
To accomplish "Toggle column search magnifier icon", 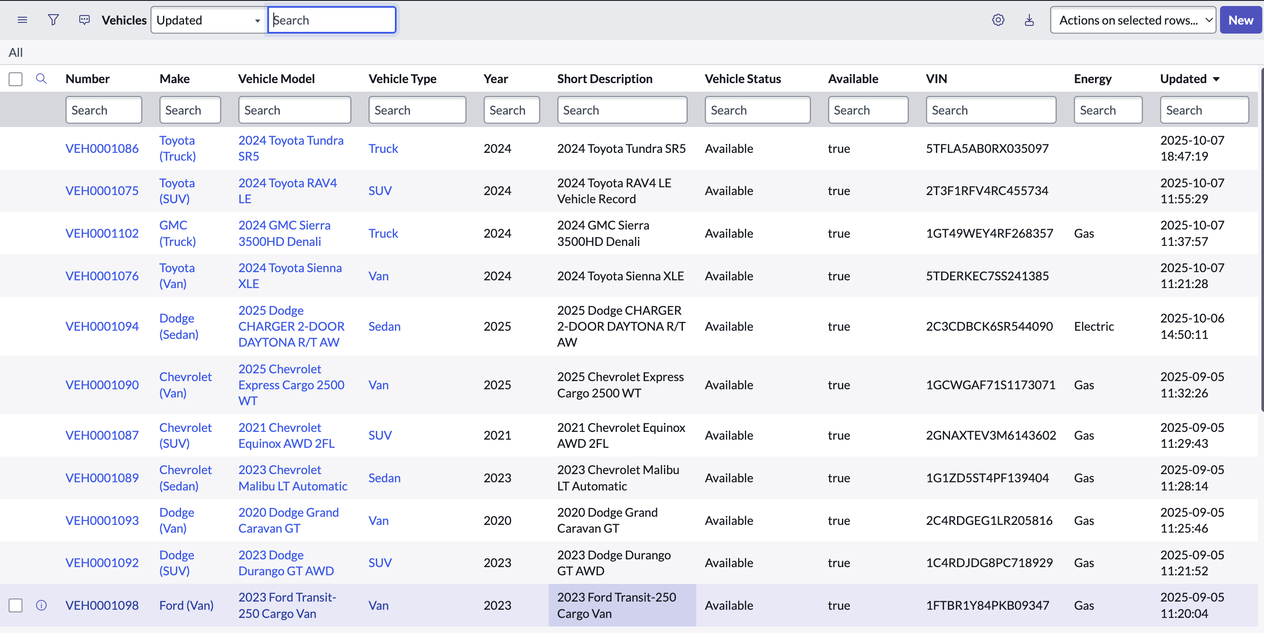I will [41, 78].
